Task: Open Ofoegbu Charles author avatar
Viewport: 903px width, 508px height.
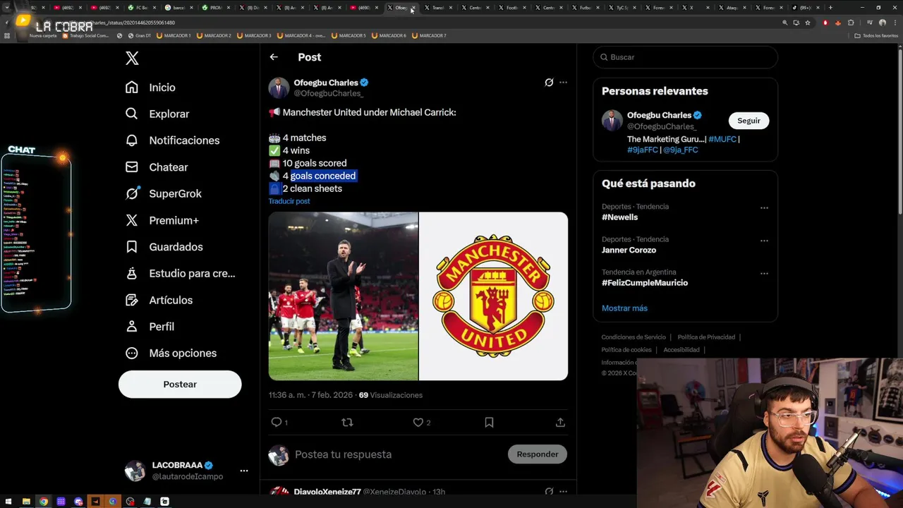Action: tap(279, 87)
